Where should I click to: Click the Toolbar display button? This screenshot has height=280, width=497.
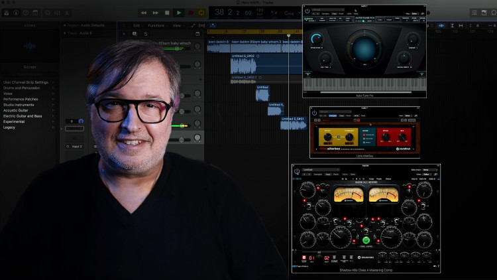point(36,13)
